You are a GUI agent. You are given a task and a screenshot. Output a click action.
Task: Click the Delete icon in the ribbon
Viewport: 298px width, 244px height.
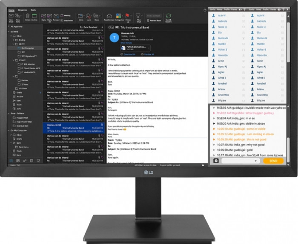click(x=28, y=16)
